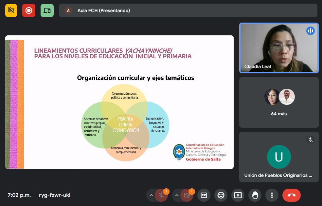Toggle closed captions
This screenshot has width=322, height=206.
click(204, 195)
